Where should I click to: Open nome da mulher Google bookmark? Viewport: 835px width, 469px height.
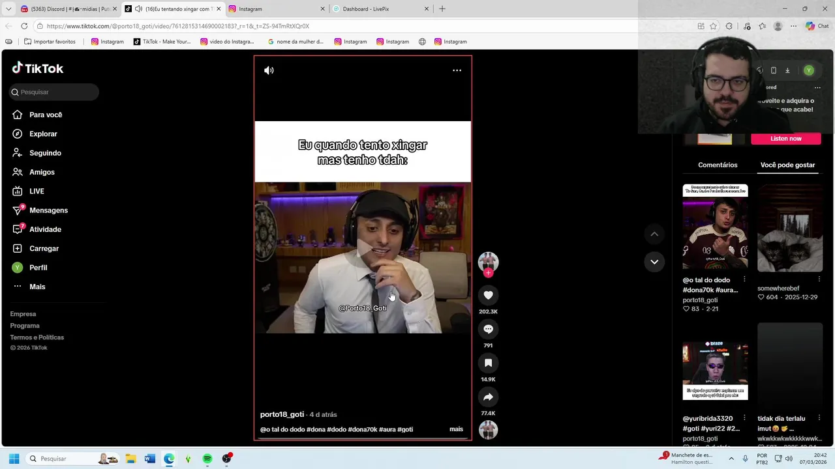coord(295,42)
